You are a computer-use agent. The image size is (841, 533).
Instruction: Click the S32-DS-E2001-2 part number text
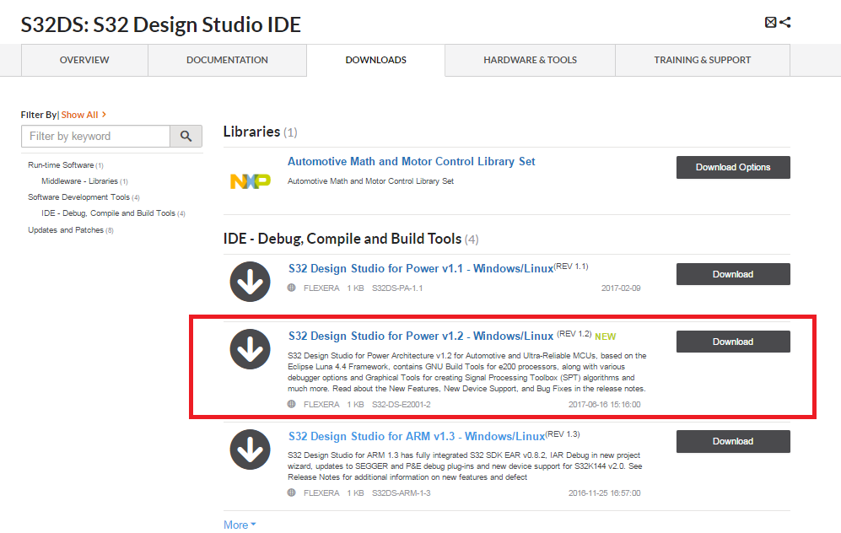(402, 404)
